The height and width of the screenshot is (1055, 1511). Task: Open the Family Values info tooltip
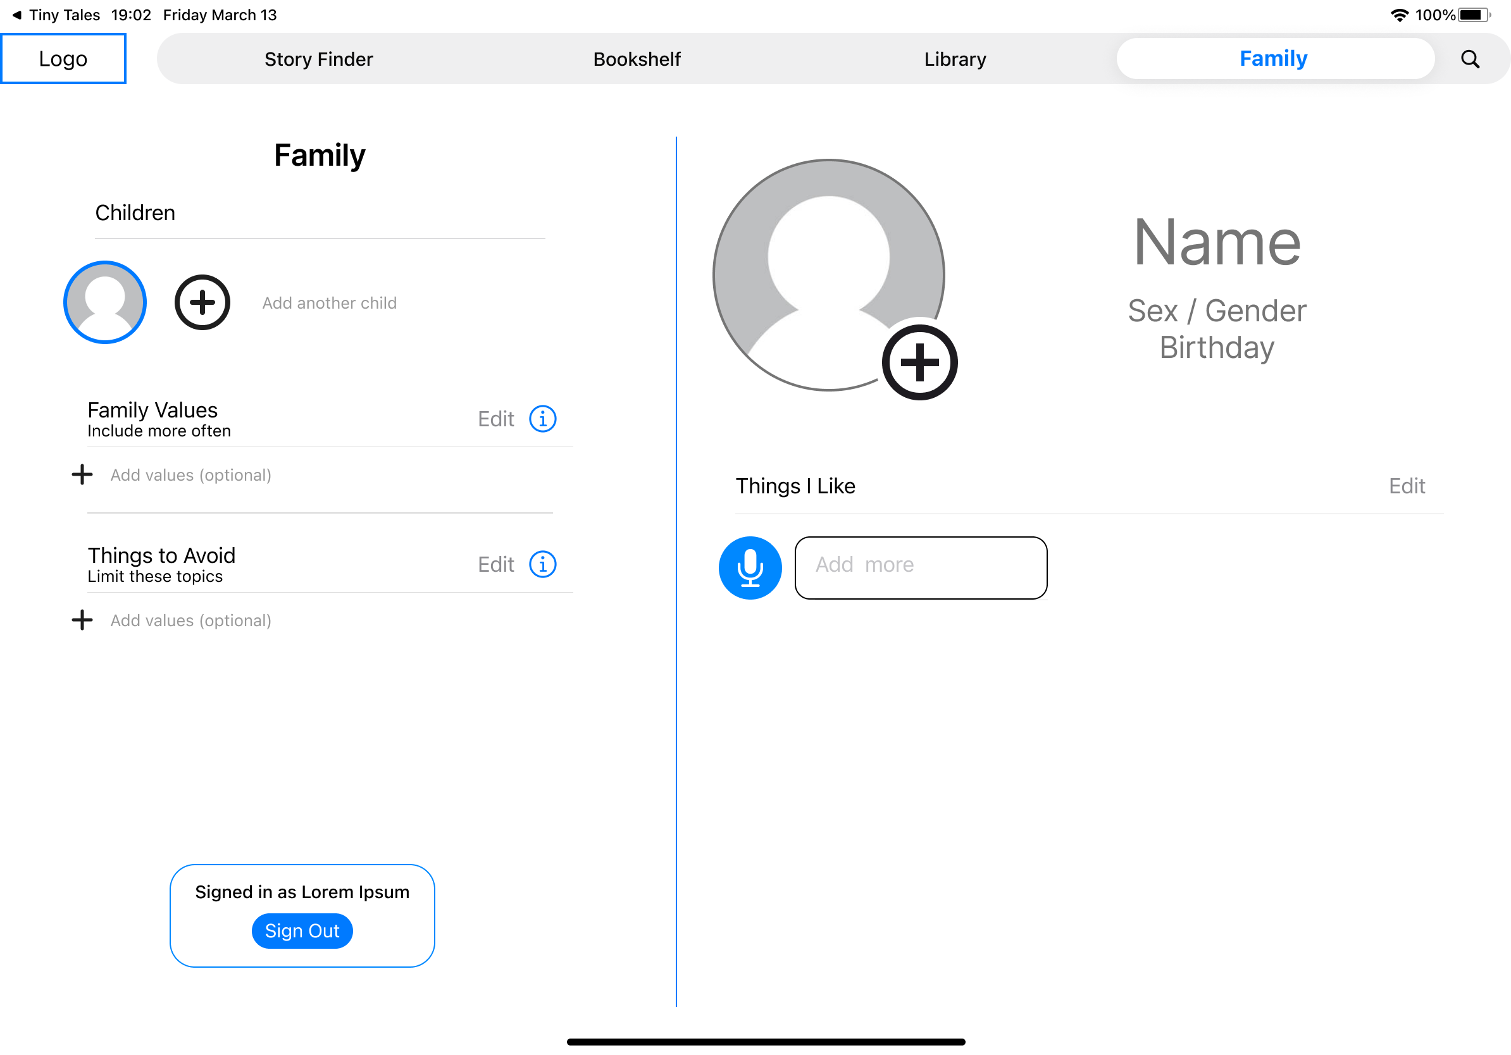point(542,418)
